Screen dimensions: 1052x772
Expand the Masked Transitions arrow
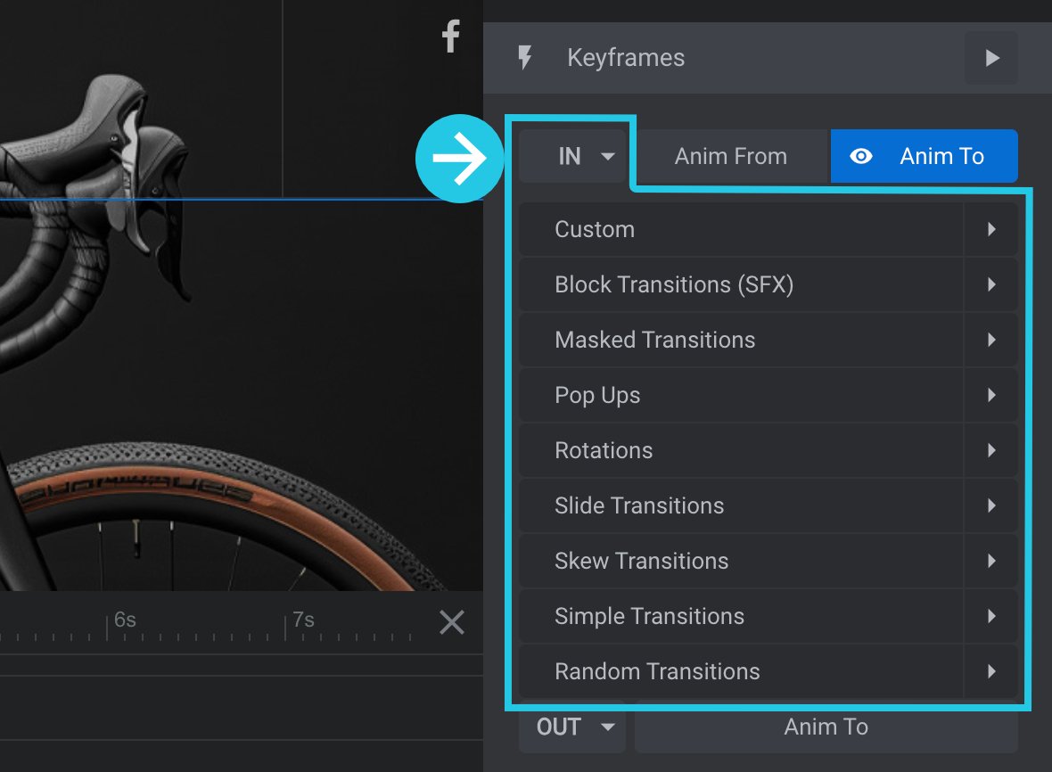pos(991,340)
